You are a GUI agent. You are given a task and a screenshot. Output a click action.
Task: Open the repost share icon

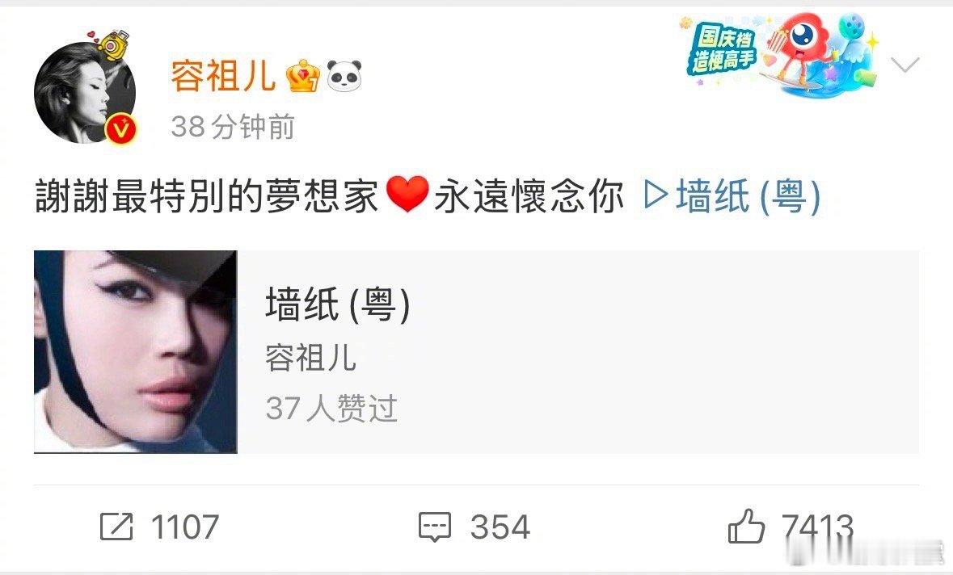(x=116, y=527)
